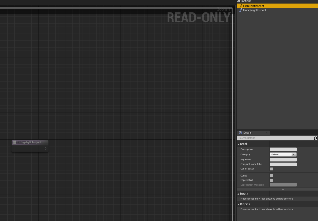318x221 pixels.
Task: Click the Search Details input field
Action: coord(275,138)
